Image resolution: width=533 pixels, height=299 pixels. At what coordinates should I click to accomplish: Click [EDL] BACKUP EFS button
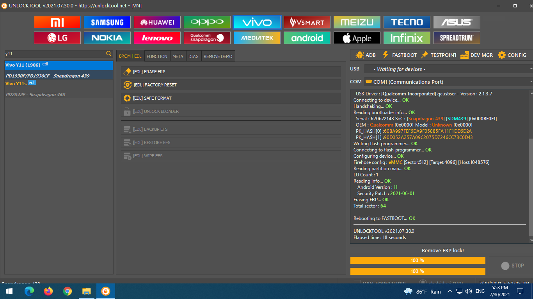(x=231, y=129)
